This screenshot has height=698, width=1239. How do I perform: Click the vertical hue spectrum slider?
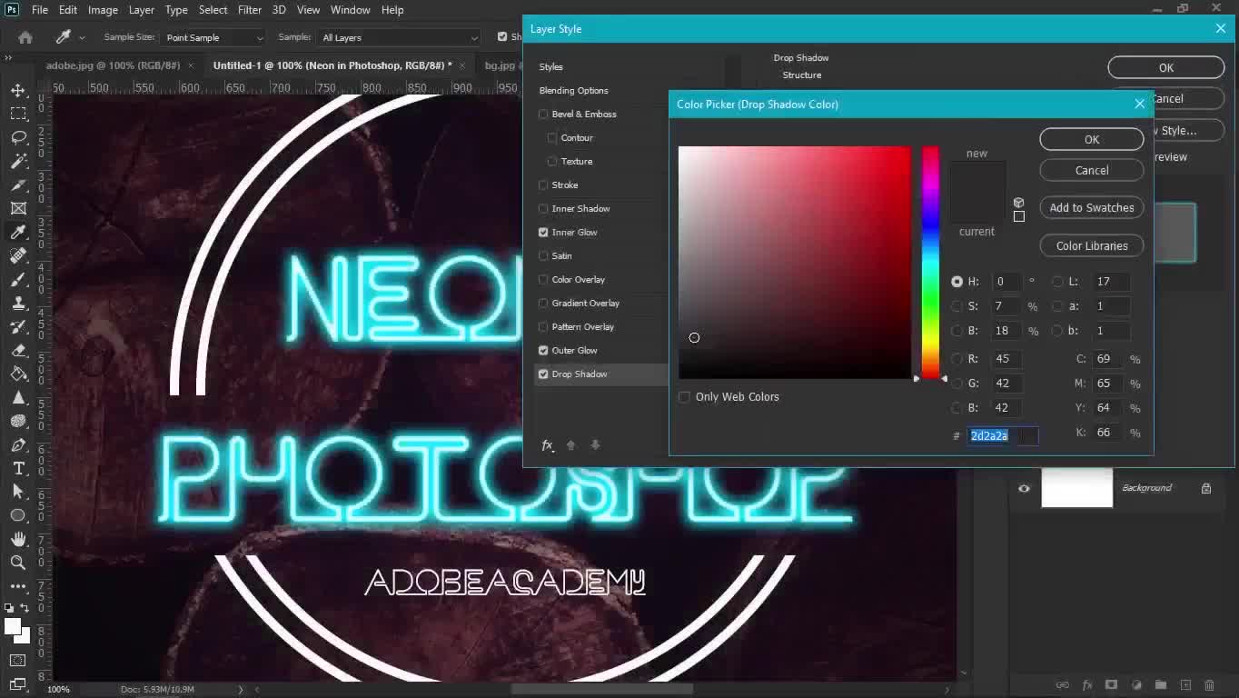tap(930, 262)
